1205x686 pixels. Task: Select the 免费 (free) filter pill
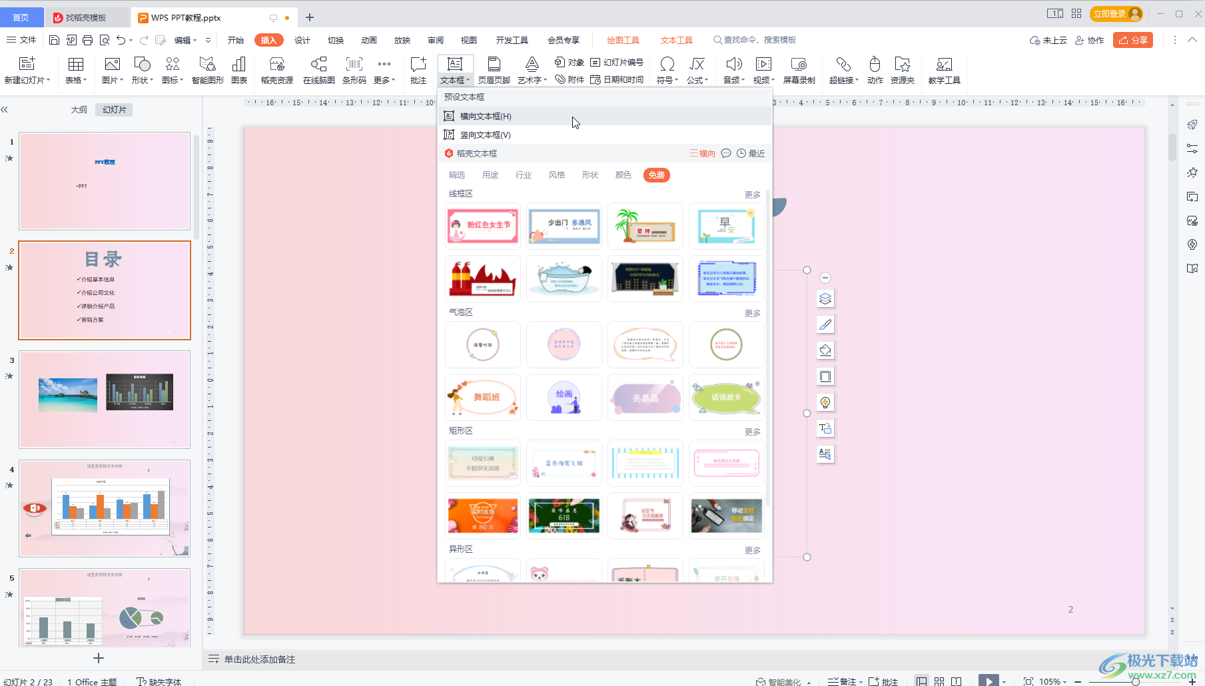(657, 175)
